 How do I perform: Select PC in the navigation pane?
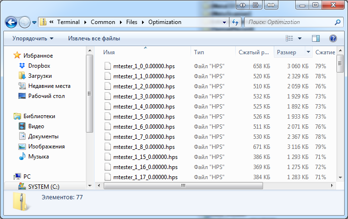point(27,177)
